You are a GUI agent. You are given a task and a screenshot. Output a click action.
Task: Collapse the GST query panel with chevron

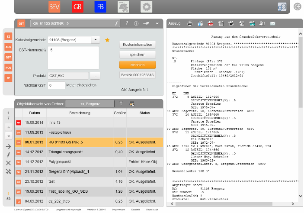[157, 23]
